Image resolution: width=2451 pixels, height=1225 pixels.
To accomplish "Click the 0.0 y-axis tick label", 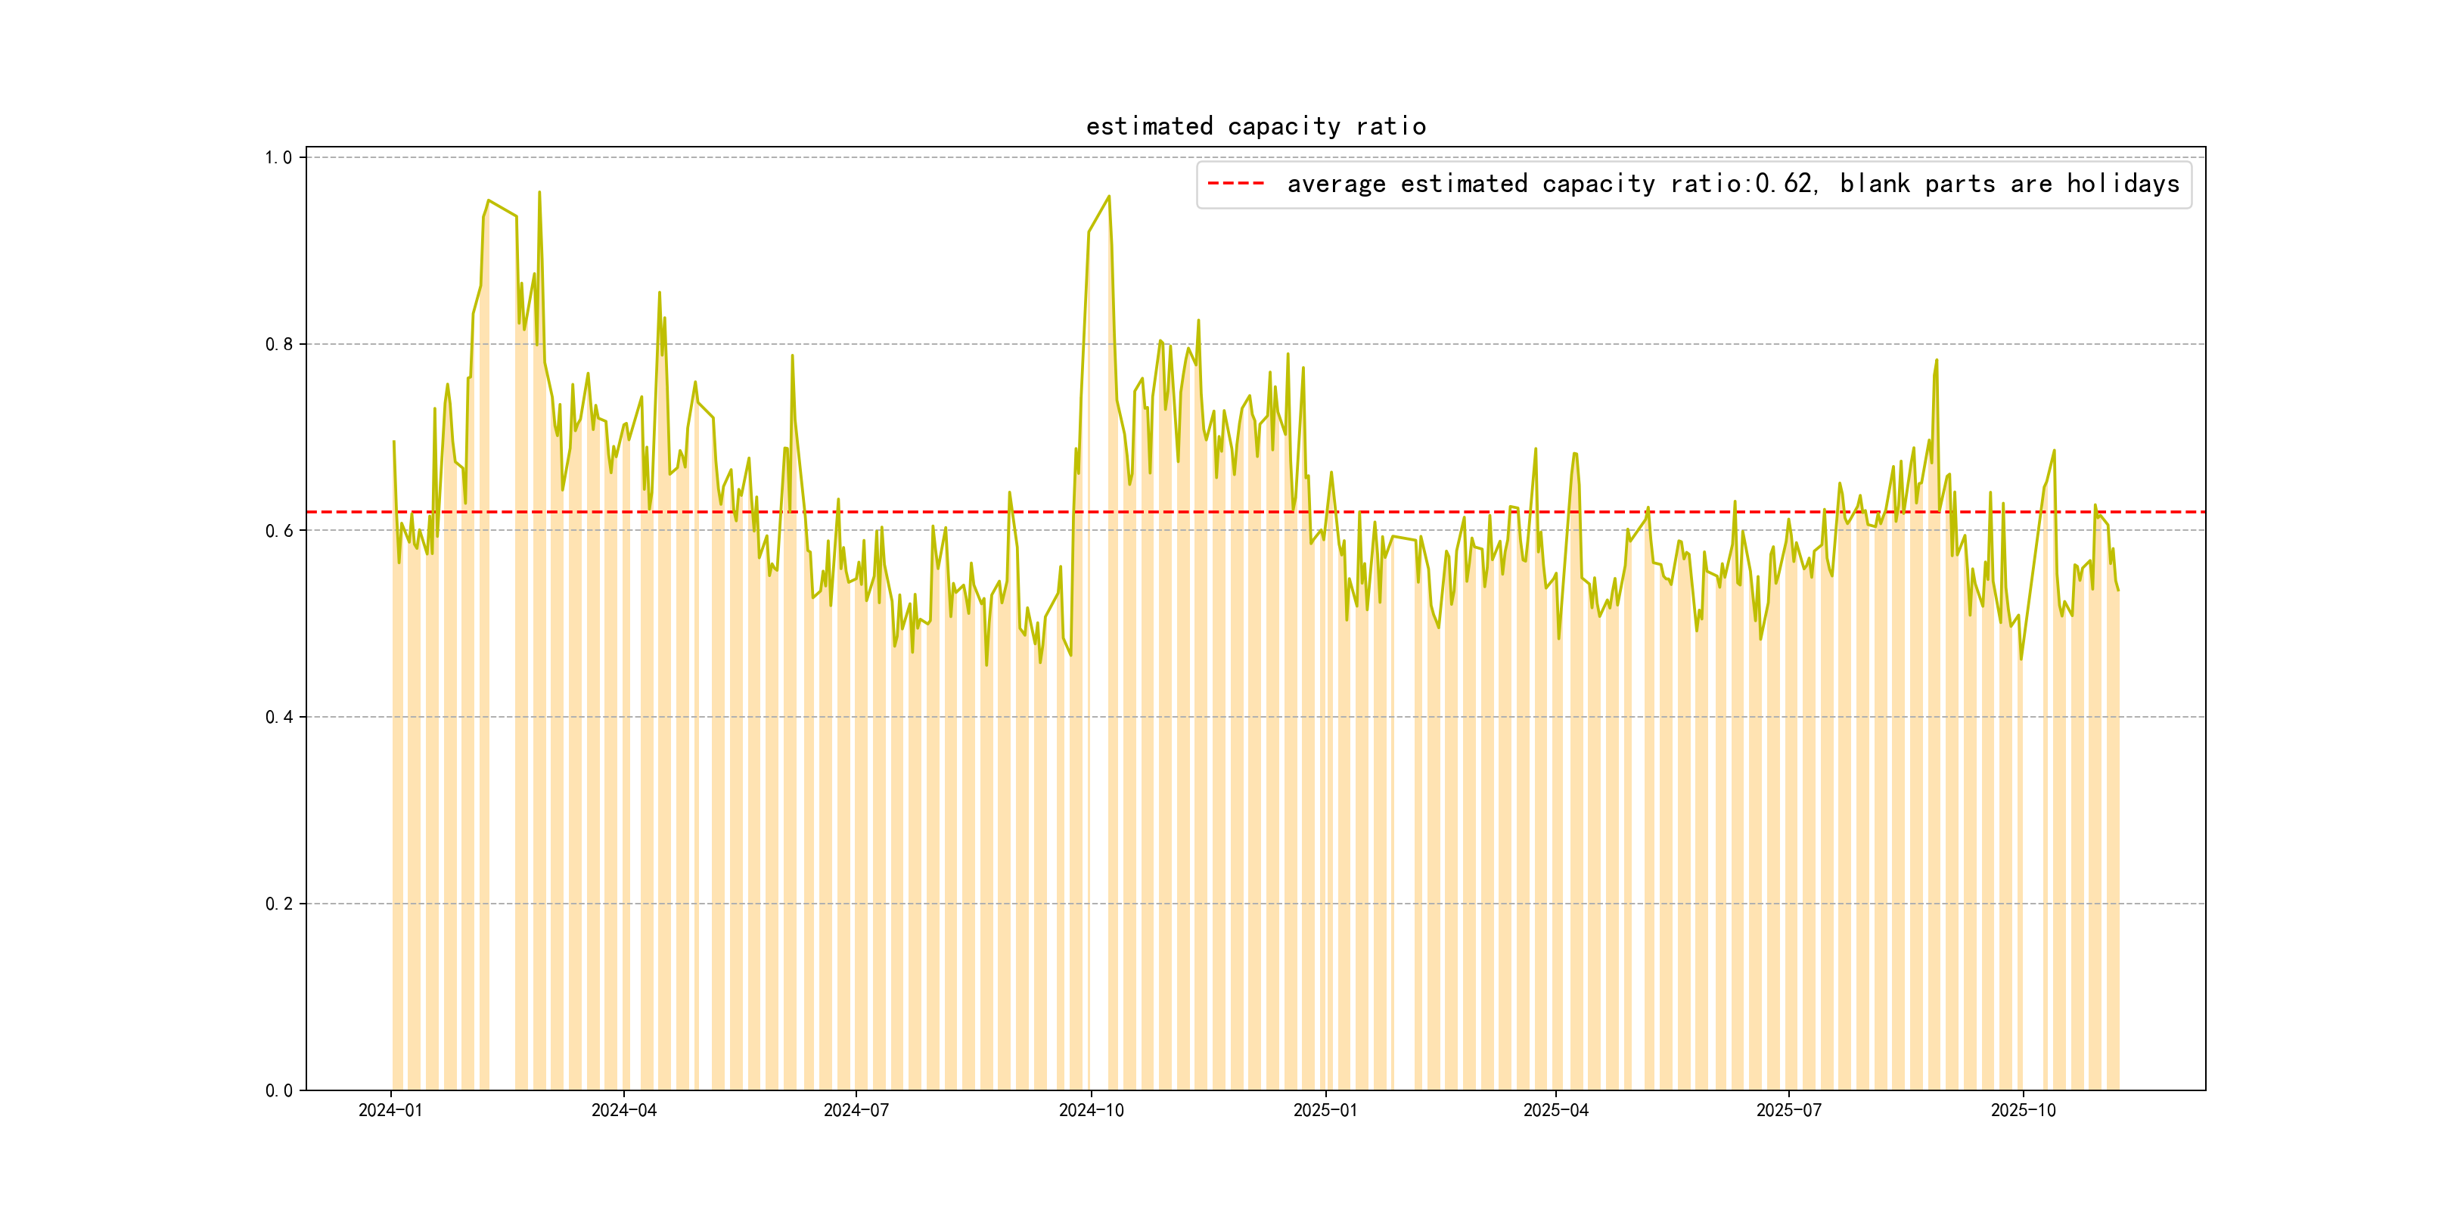I will click(x=278, y=1090).
